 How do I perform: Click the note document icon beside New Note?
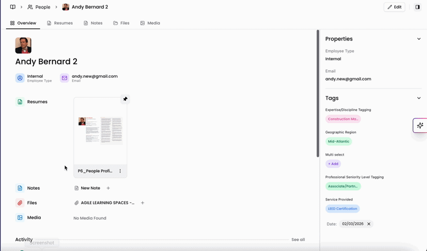tap(76, 188)
